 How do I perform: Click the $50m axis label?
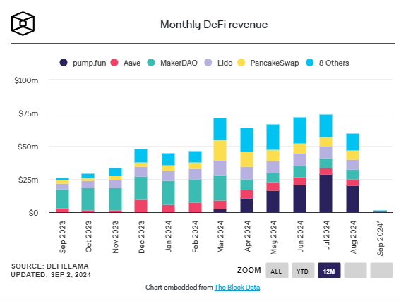coord(28,147)
